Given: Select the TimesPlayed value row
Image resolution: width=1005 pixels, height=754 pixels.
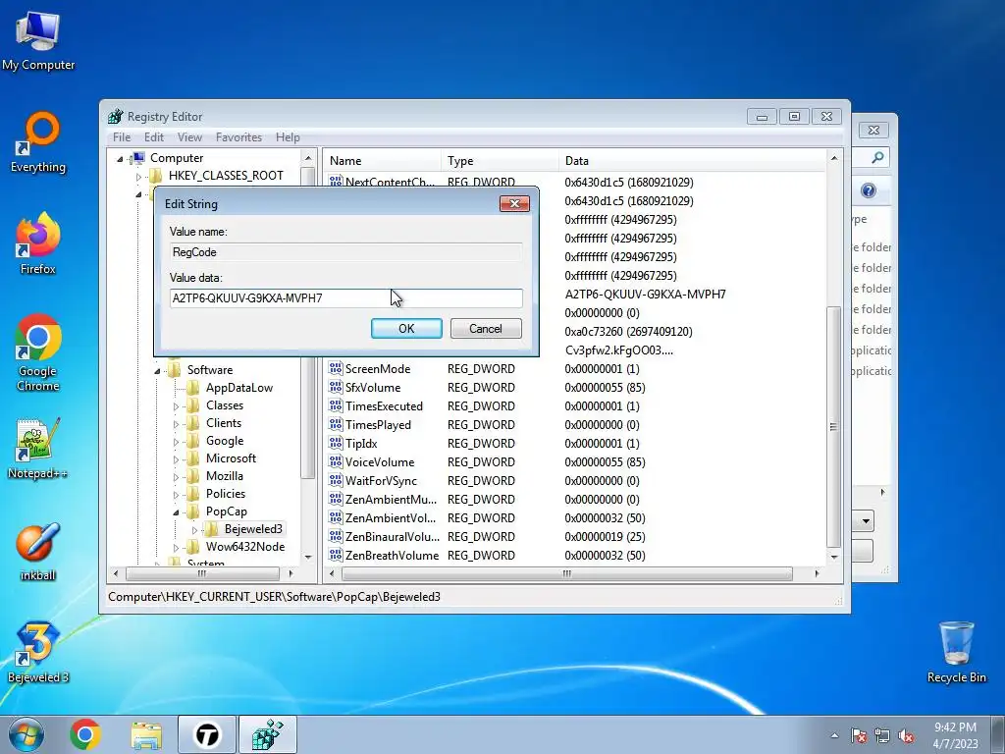Looking at the screenshot, I should click(378, 424).
